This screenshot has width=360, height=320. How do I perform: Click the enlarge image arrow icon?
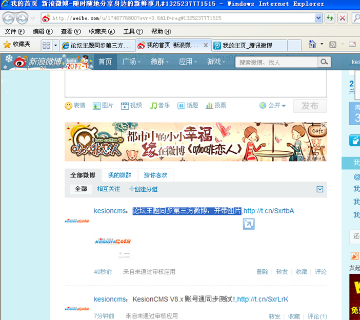[249, 224]
